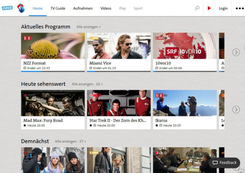This screenshot has width=245, height=173.
Task: Click Alle anzeigen next to Aktuelles Programm
Action: [88, 27]
